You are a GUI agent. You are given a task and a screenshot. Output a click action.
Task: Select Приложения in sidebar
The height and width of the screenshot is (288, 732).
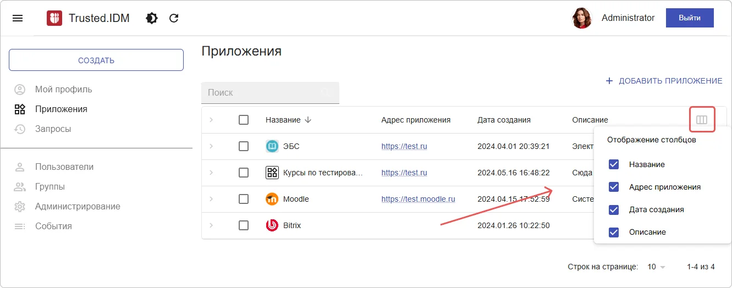pos(51,109)
